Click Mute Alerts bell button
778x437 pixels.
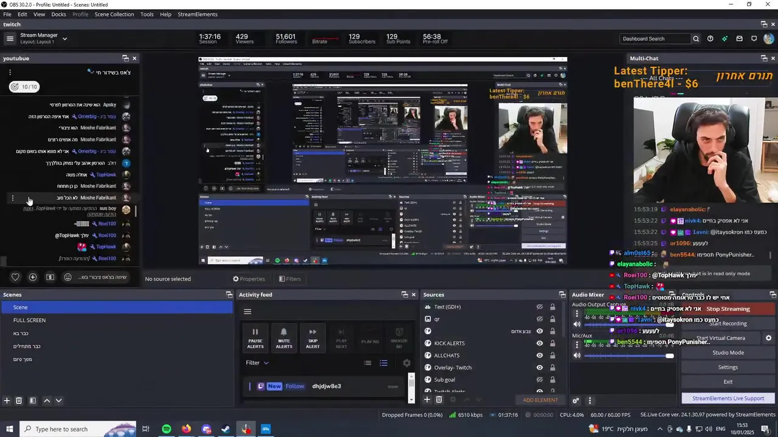pos(284,338)
